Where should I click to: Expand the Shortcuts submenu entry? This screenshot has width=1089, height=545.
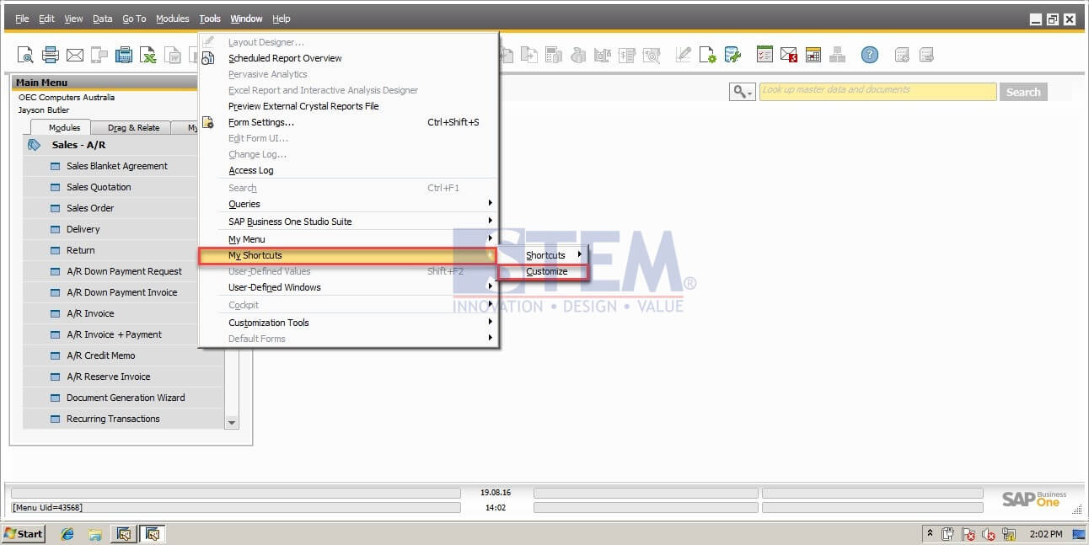544,255
